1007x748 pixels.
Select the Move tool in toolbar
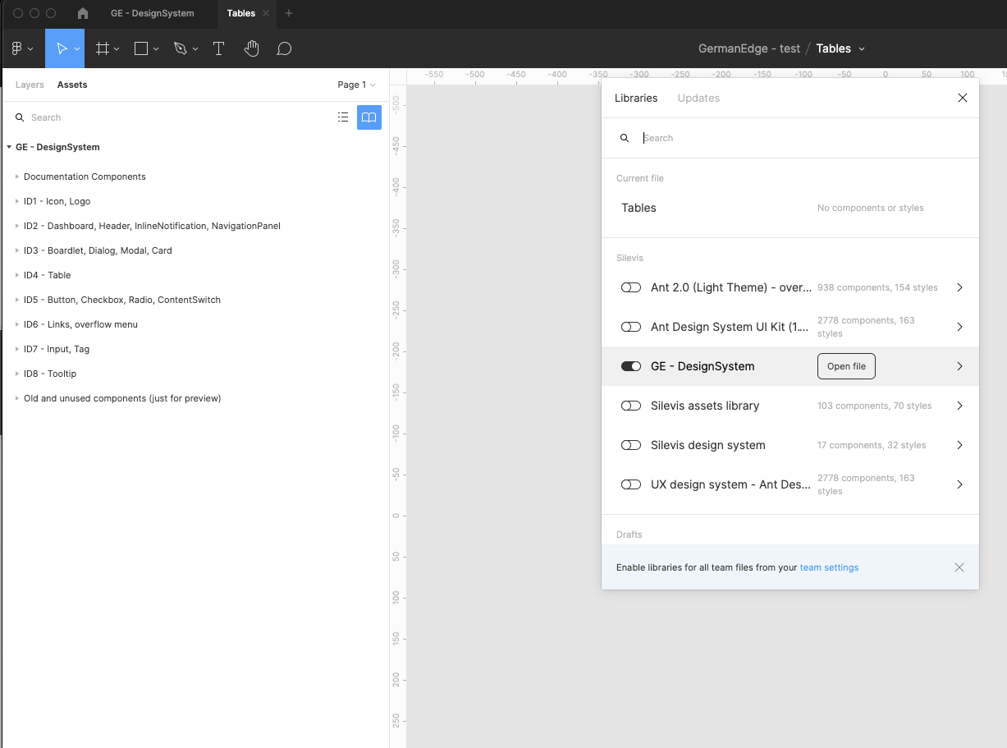pos(62,48)
